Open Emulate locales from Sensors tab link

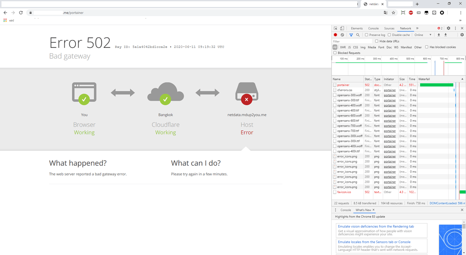[x=374, y=242]
